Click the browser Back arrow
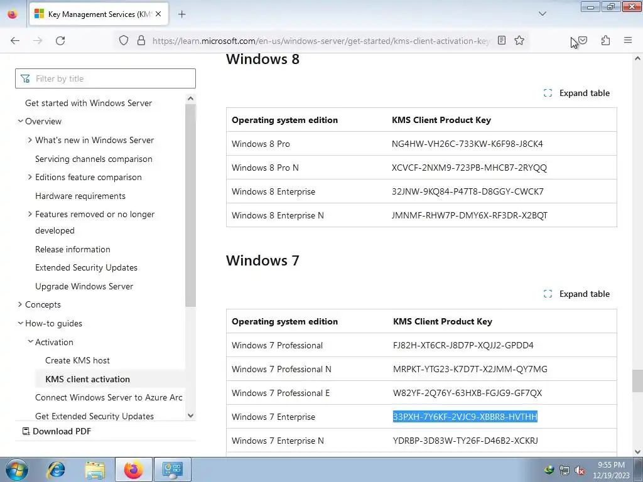This screenshot has height=482, width=643. click(x=15, y=41)
